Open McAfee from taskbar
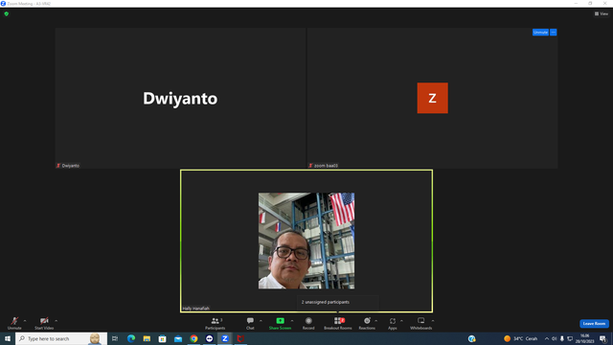Viewport: 613px width, 345px height. (240, 338)
